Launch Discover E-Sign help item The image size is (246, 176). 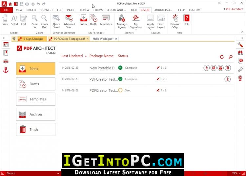[x=175, y=22]
